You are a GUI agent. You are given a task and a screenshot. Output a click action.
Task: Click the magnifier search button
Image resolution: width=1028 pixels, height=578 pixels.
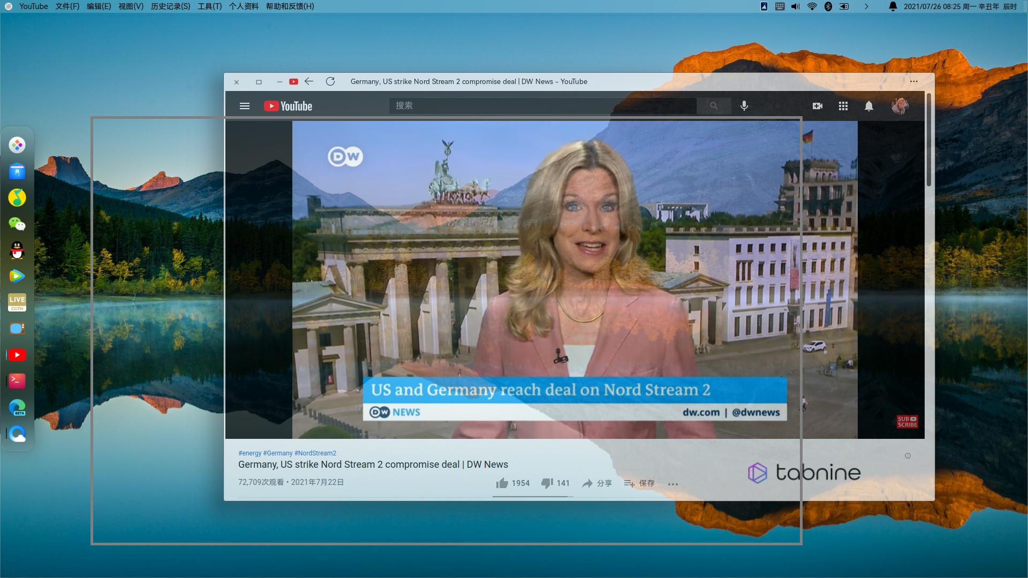714,106
